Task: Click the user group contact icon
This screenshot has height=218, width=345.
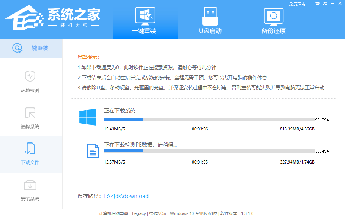Action: pyautogui.click(x=324, y=4)
